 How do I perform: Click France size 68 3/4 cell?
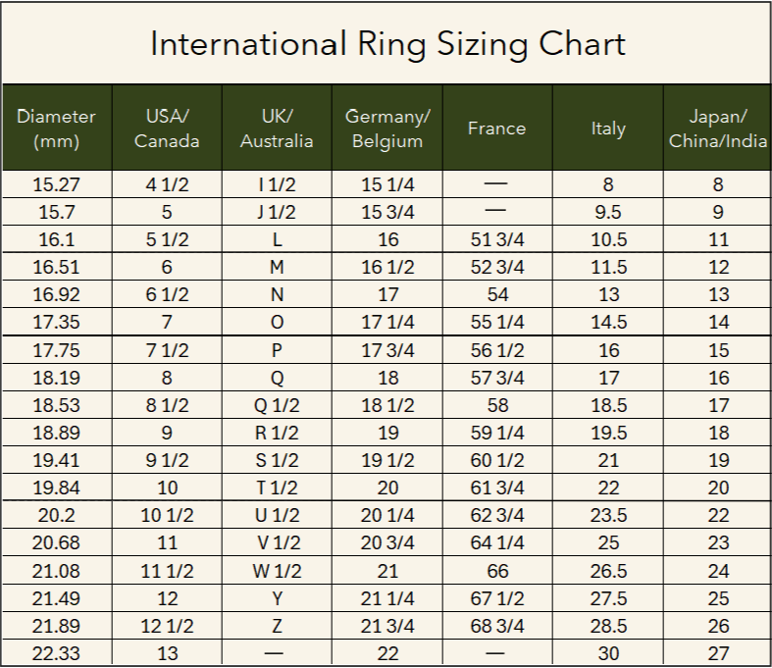[x=497, y=626]
